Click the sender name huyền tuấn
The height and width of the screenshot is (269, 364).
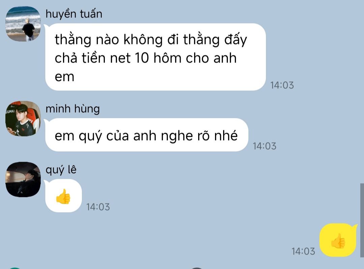pyautogui.click(x=74, y=14)
